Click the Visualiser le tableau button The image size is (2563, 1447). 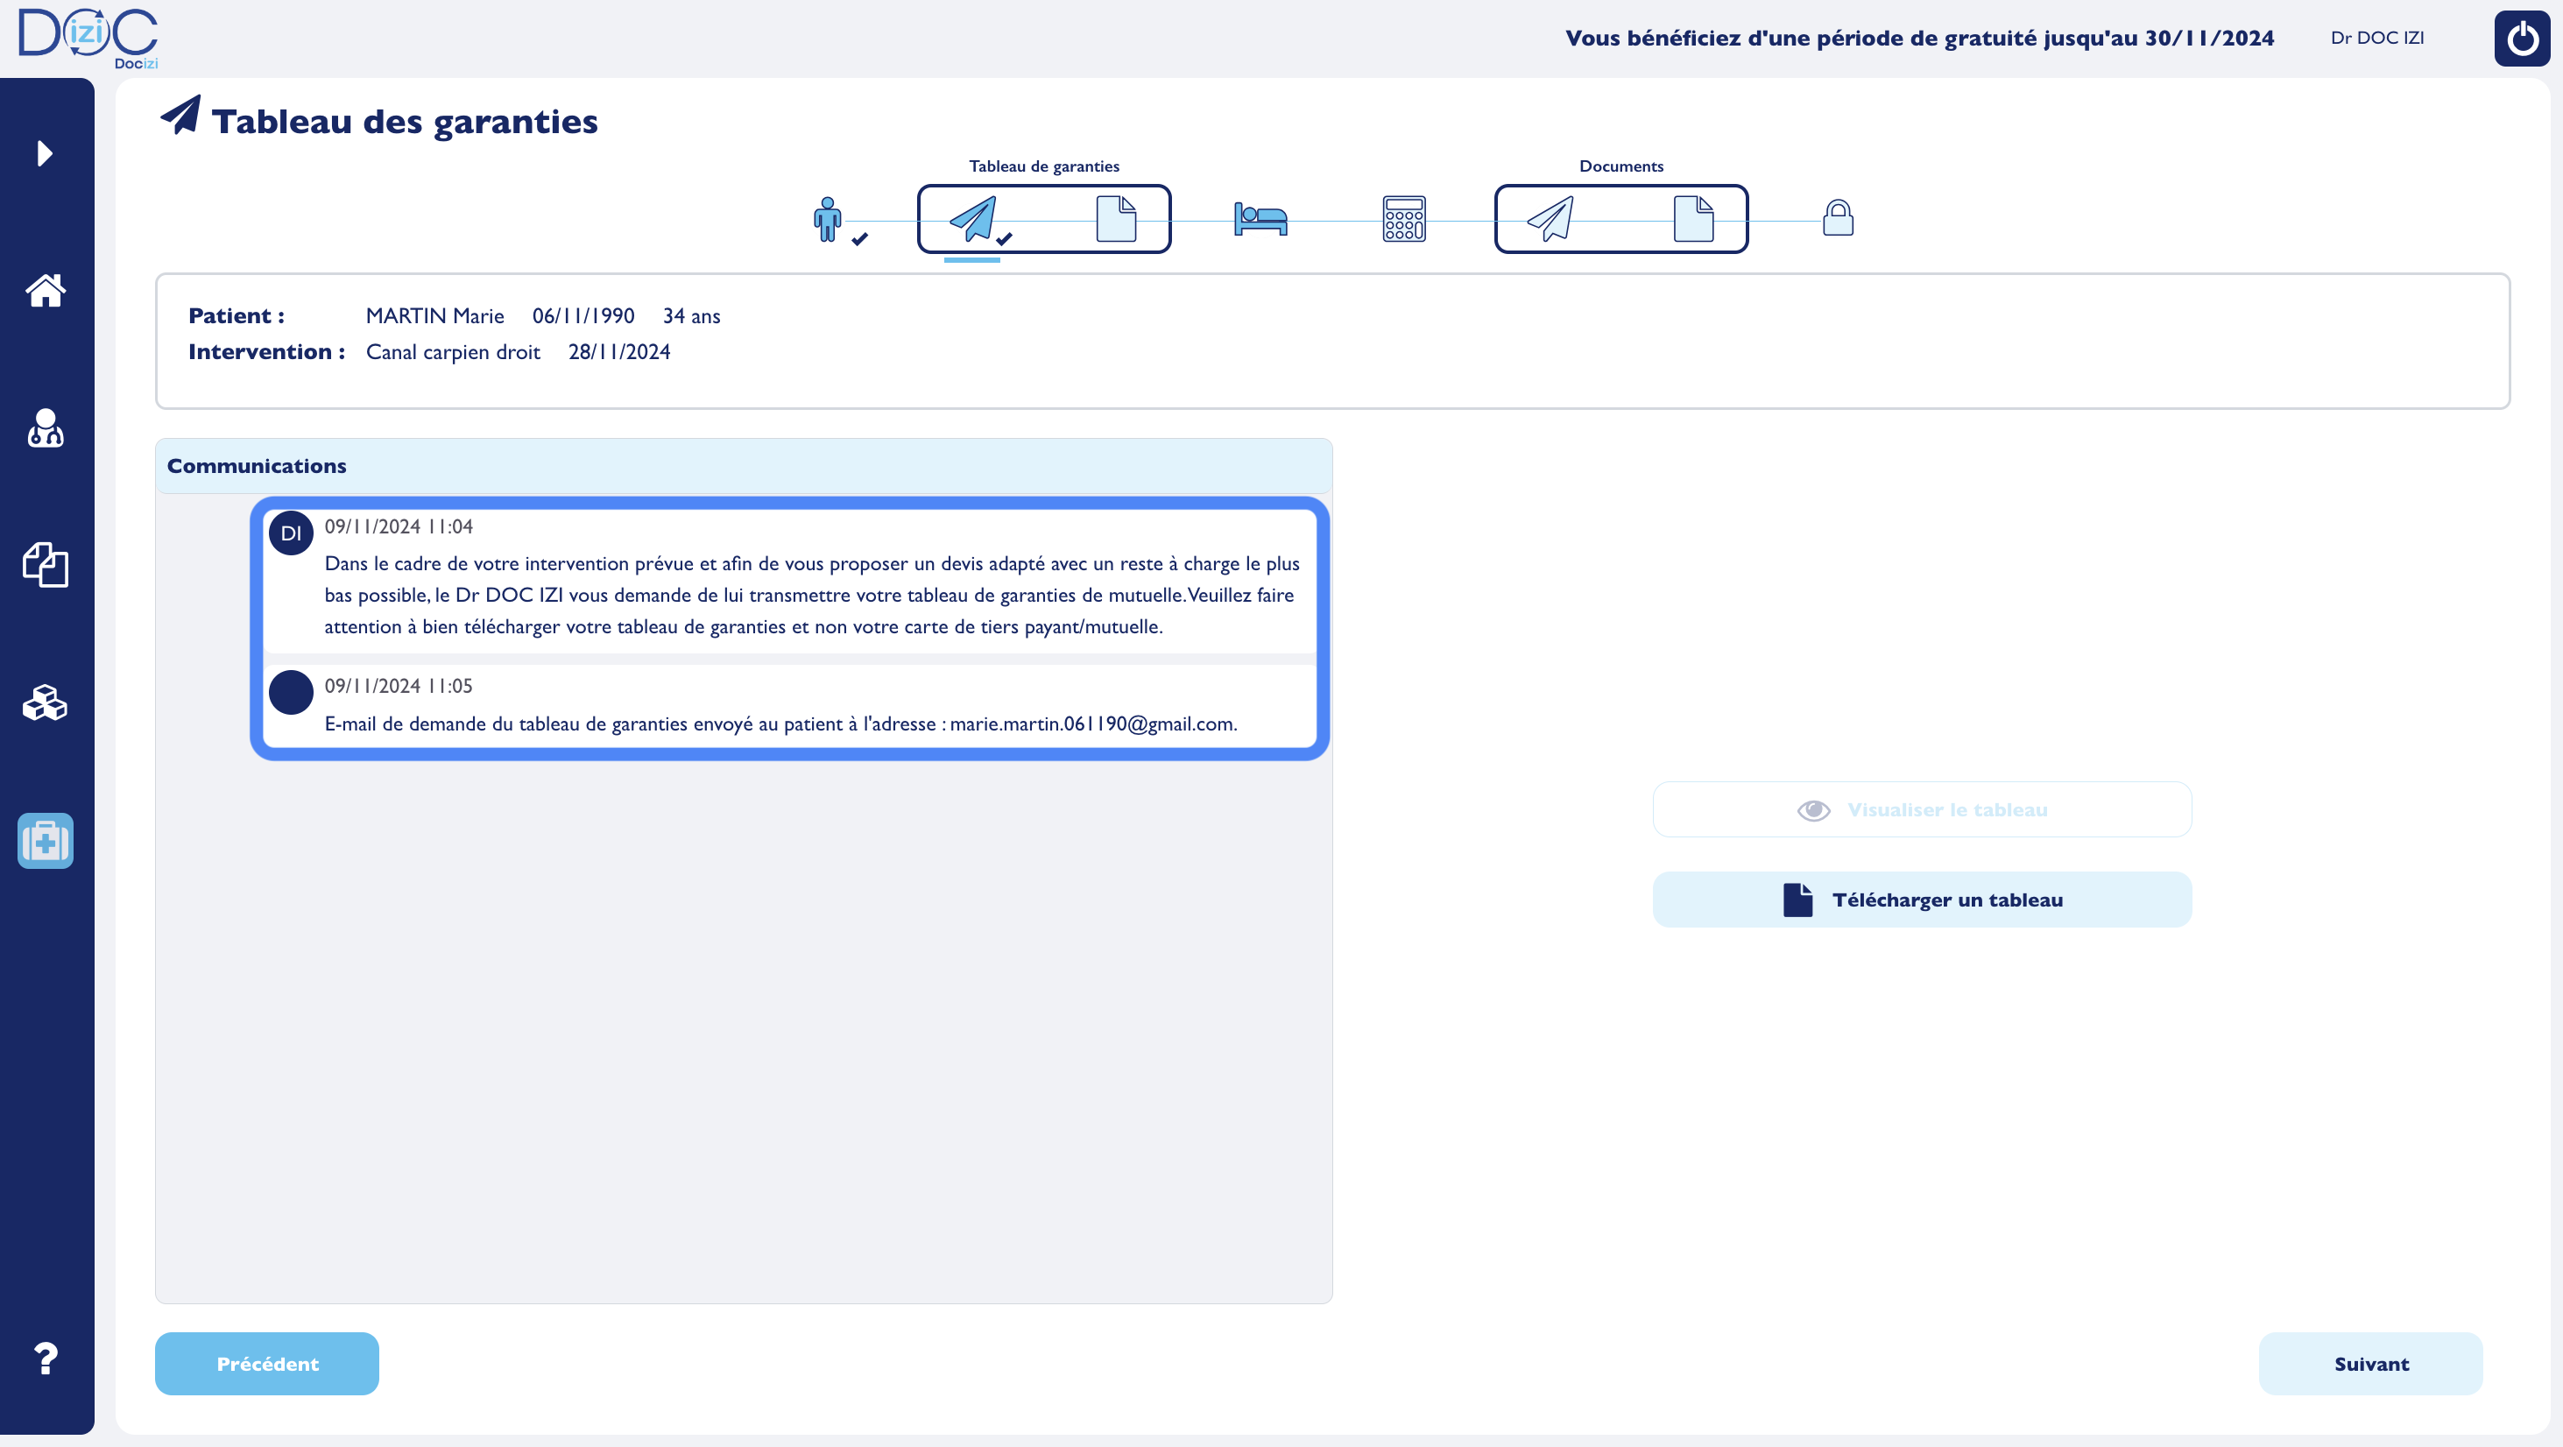[x=1921, y=810]
